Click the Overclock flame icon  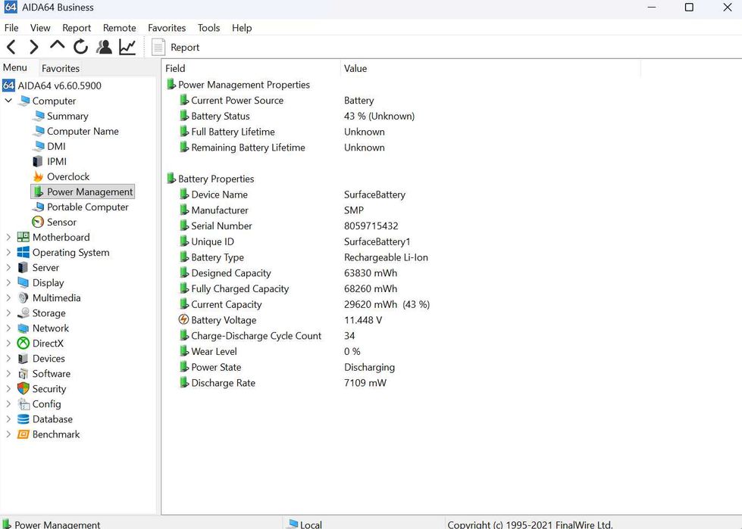coord(38,176)
